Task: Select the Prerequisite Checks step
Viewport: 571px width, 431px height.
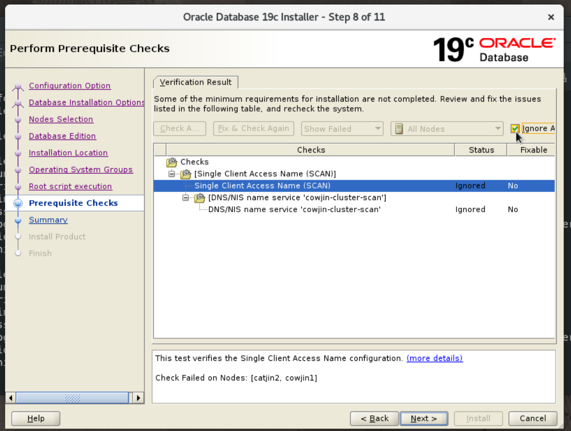Action: coord(73,203)
